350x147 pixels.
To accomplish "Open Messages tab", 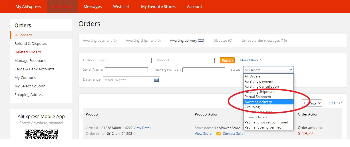I will 92,6.
